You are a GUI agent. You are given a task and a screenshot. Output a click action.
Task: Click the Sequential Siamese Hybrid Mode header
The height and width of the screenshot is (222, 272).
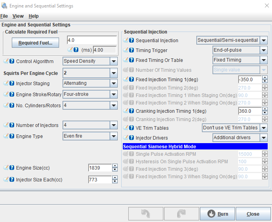click(x=195, y=146)
